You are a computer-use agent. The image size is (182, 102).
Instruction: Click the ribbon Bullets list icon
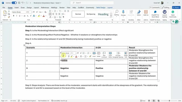tap(50, 11)
